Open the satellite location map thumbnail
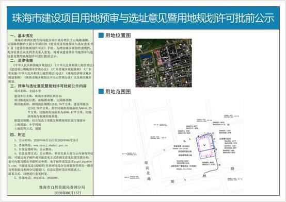Viewport: 286px width, 202px height. 164,63
